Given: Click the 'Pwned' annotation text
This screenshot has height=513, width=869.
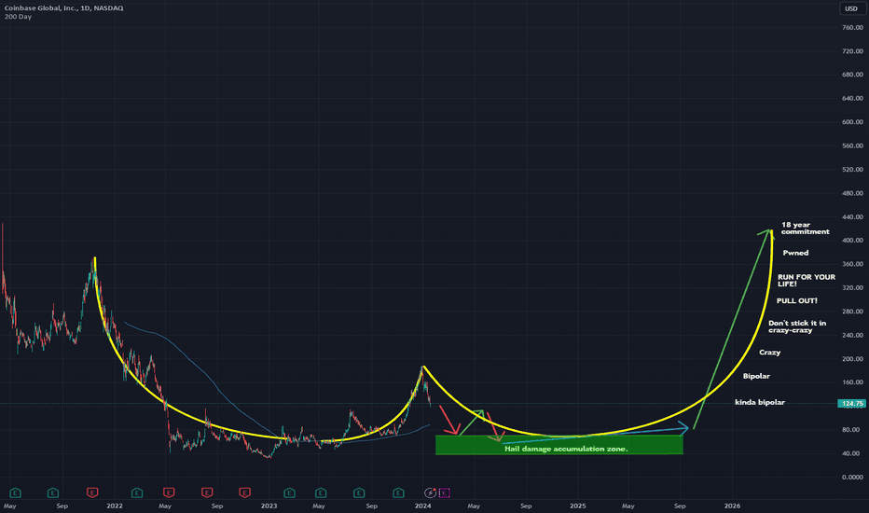Looking at the screenshot, I should (795, 253).
